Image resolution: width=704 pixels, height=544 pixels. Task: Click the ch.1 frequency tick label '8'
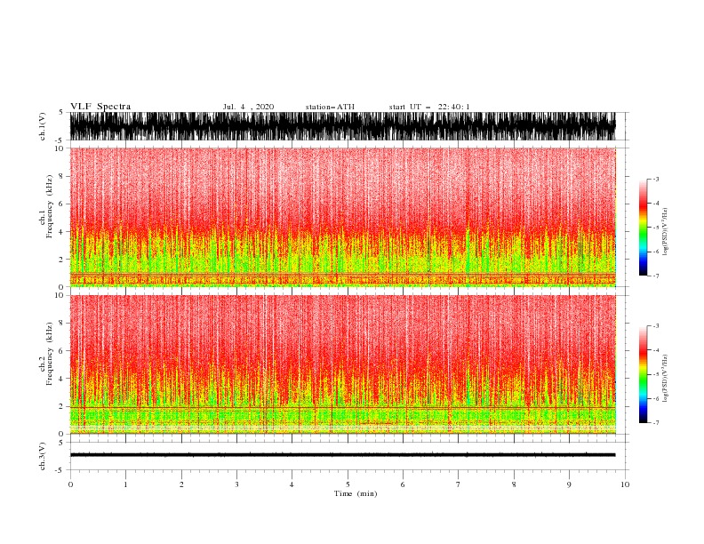[x=61, y=176]
